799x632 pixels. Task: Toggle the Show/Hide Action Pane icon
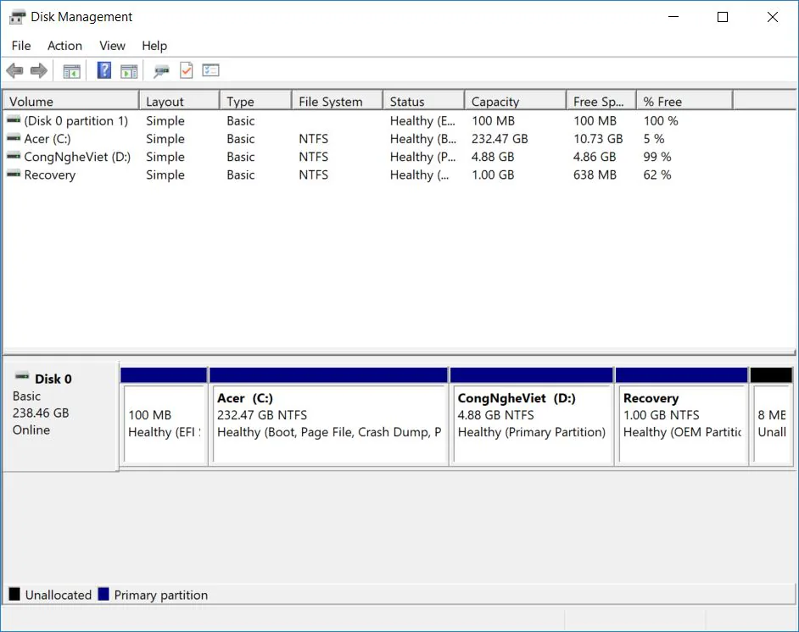[x=129, y=71]
